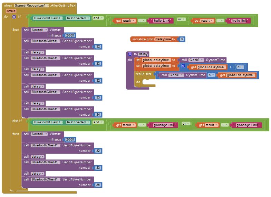Open the SpeechRecognizer1 component dropdown

pos(31,6)
